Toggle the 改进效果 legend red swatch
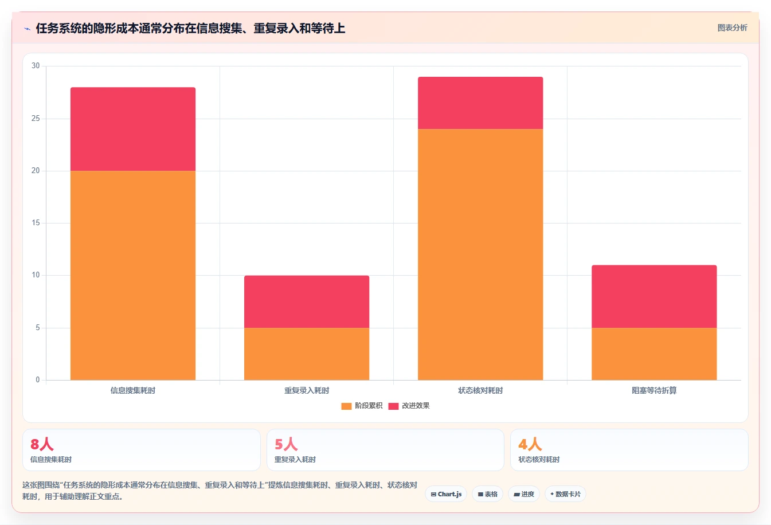The height and width of the screenshot is (525, 771). point(393,406)
